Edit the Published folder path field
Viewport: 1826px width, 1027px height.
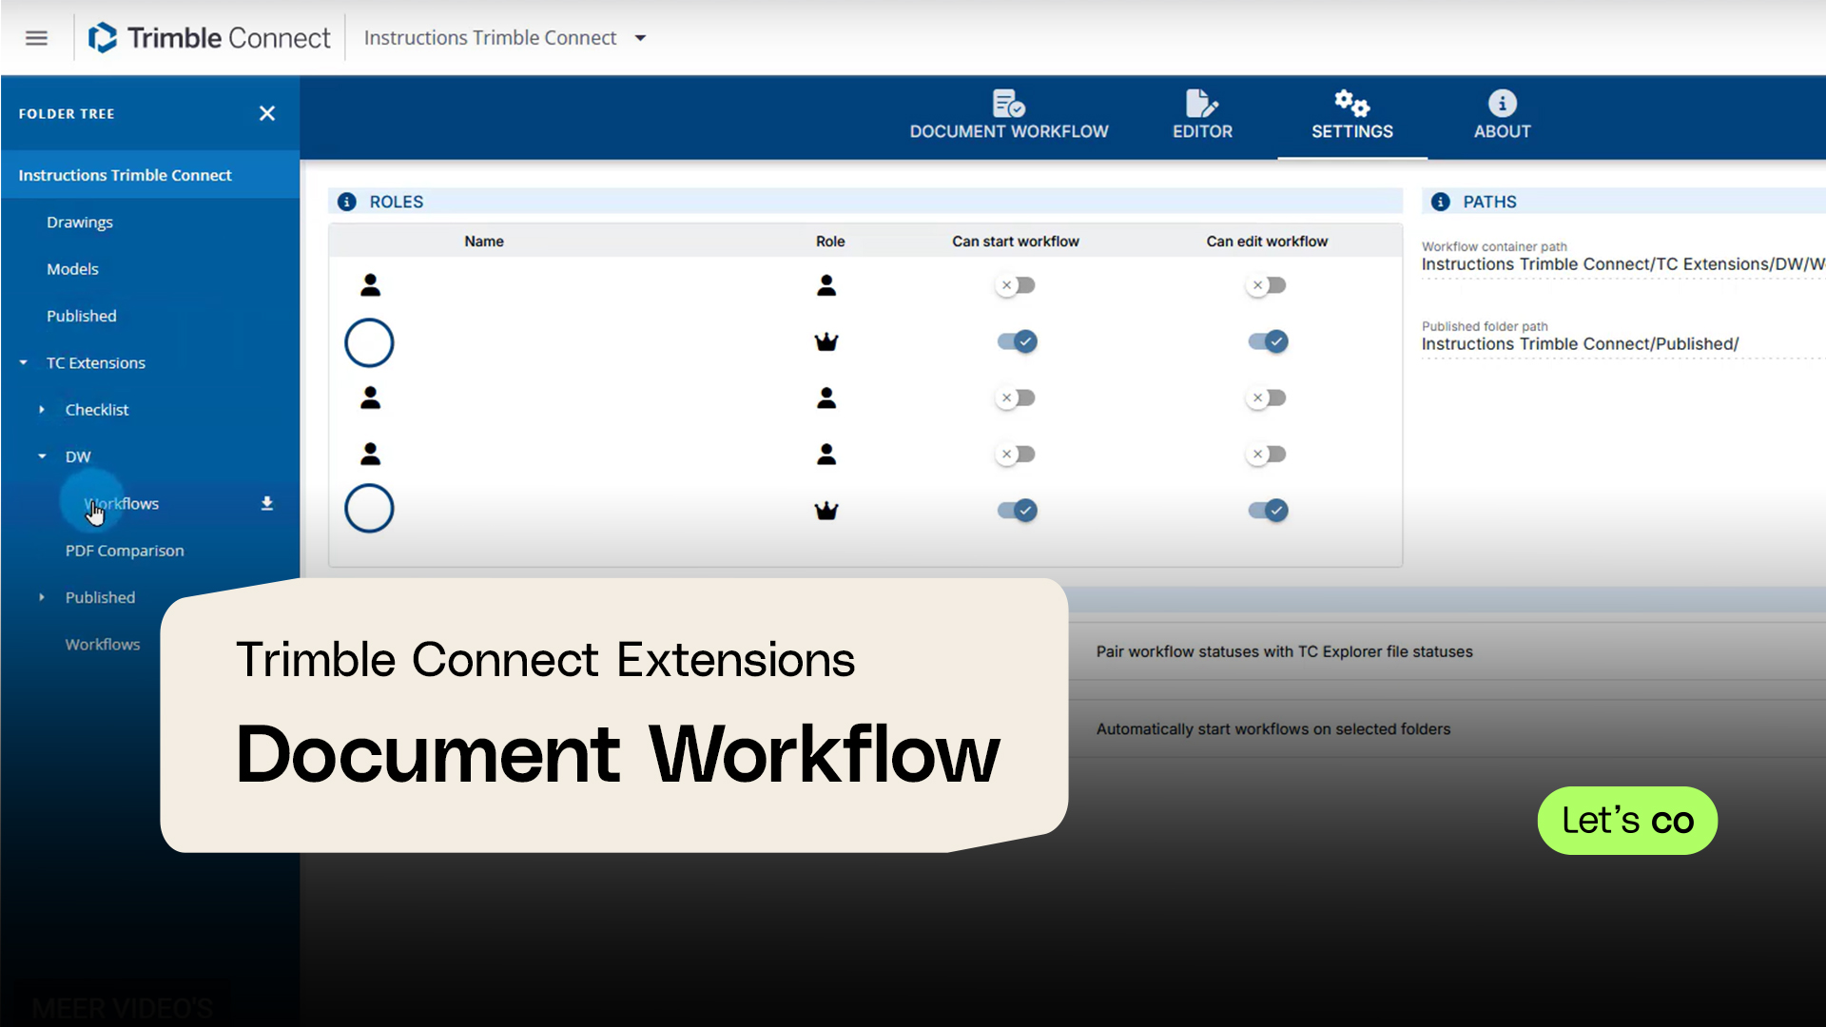click(1623, 344)
